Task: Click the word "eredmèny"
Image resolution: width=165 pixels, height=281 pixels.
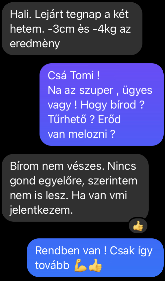Action: coord(35,44)
